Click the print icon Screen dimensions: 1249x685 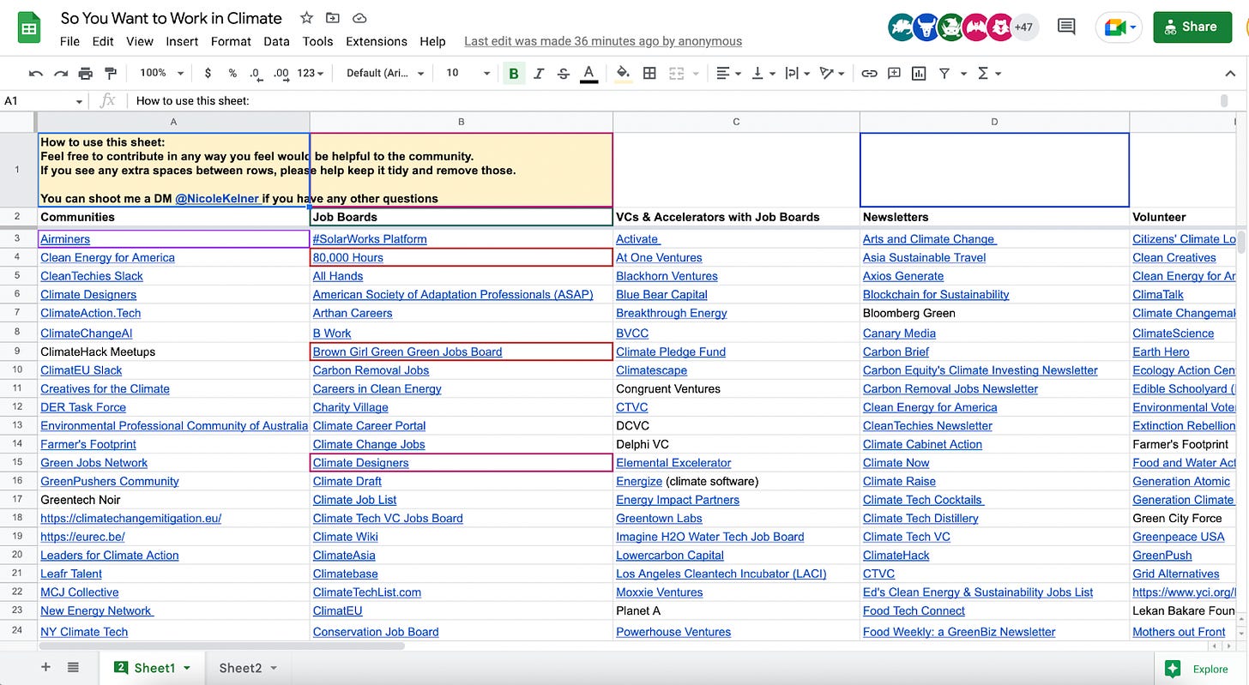click(85, 74)
